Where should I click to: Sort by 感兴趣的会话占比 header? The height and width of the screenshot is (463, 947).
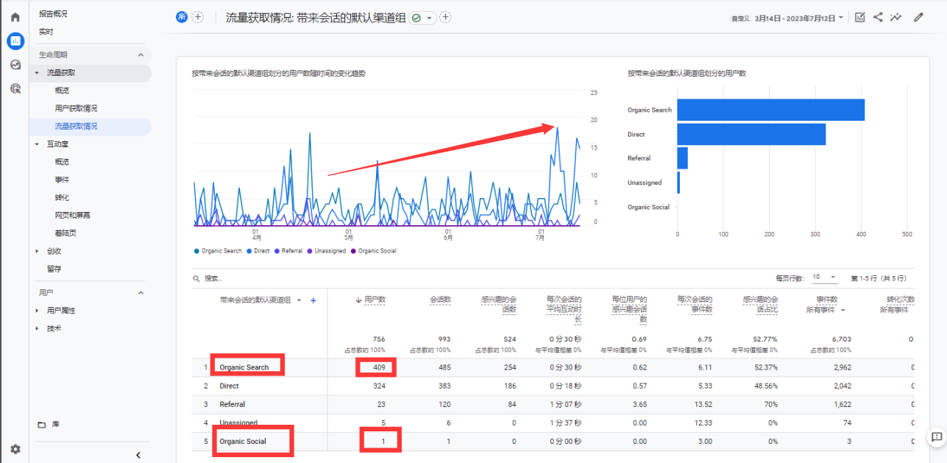coord(760,305)
